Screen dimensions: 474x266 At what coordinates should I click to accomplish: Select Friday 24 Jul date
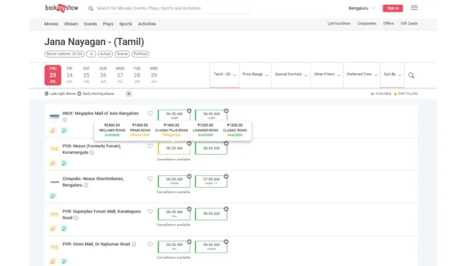click(x=70, y=75)
